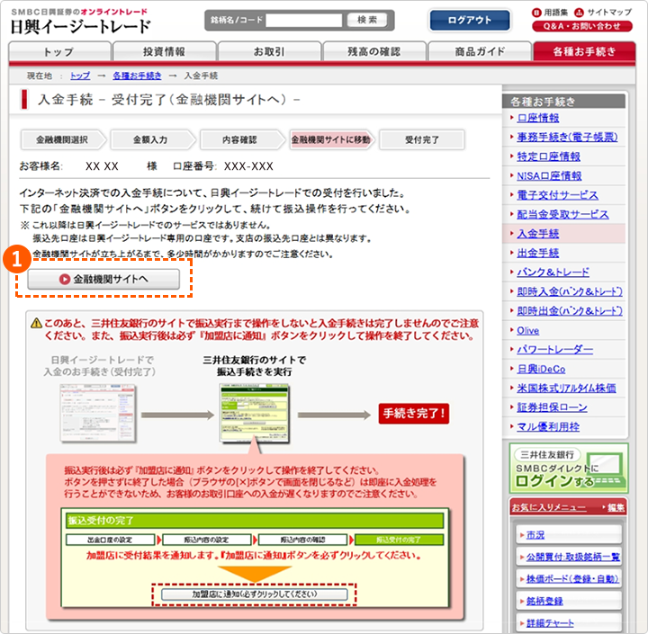Open マル優利用枠 sidebar link

[x=548, y=426]
